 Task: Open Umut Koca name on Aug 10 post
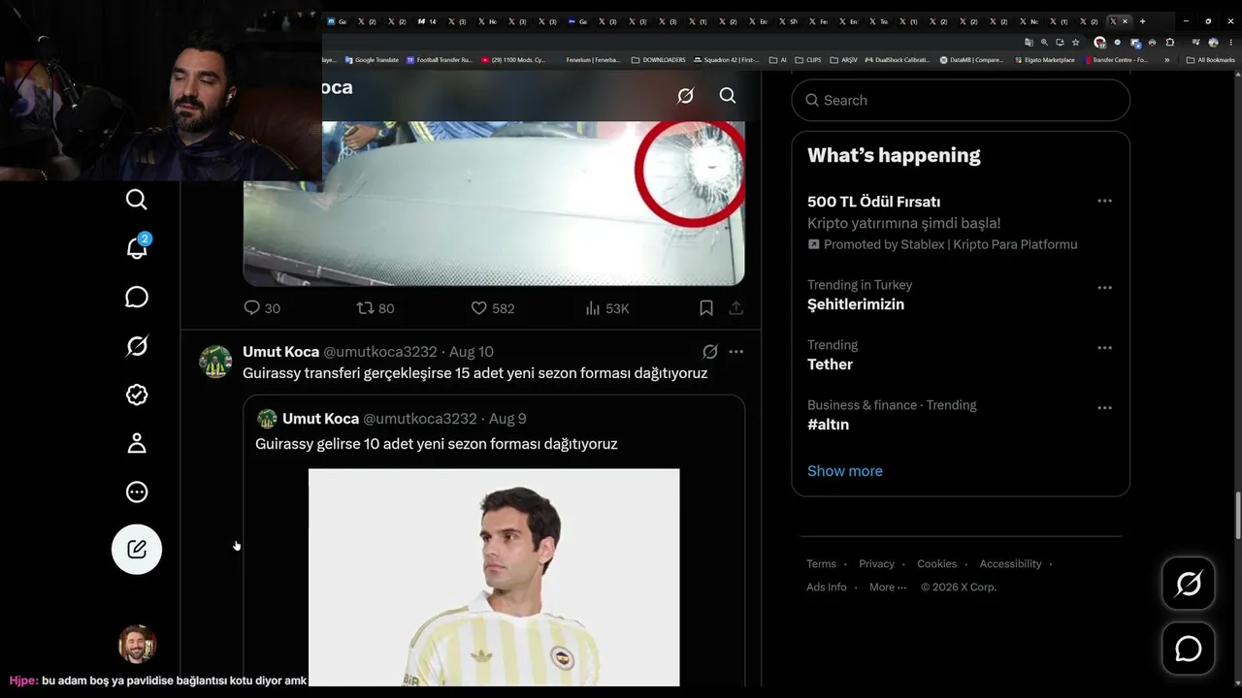point(280,352)
